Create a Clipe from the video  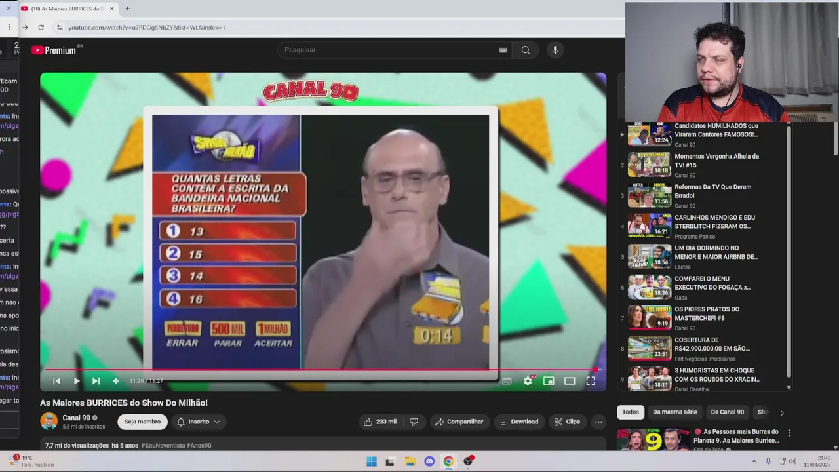(567, 422)
